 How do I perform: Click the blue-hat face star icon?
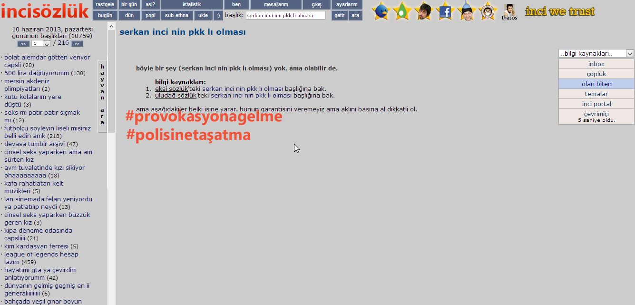coord(467,10)
